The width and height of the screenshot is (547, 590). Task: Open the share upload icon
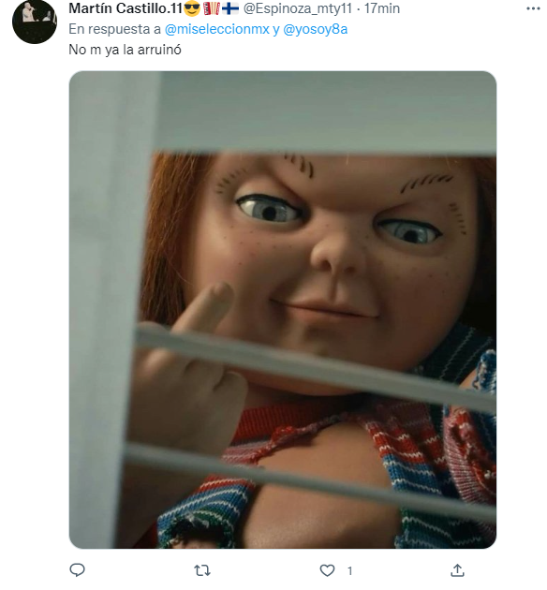pyautogui.click(x=457, y=570)
